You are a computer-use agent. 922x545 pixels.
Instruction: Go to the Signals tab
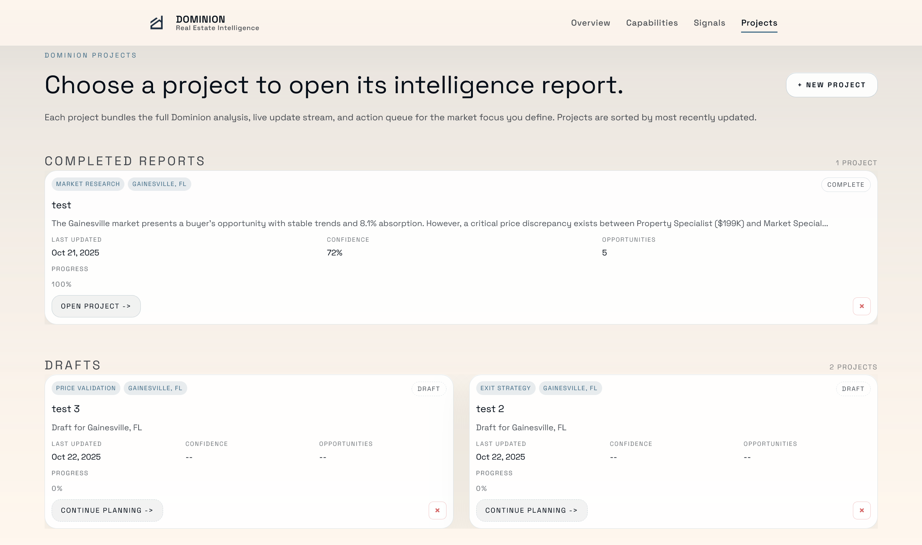point(709,23)
